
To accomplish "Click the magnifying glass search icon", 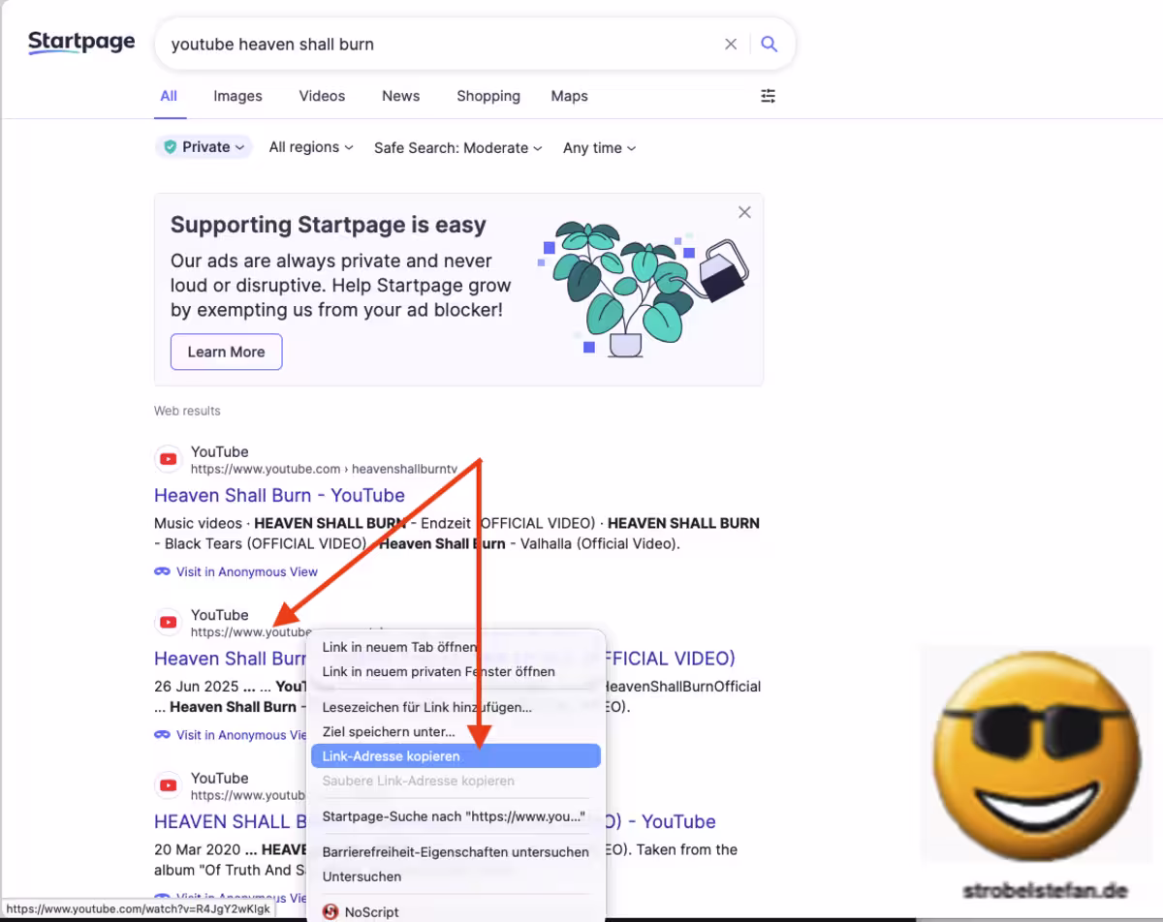I will click(x=769, y=44).
